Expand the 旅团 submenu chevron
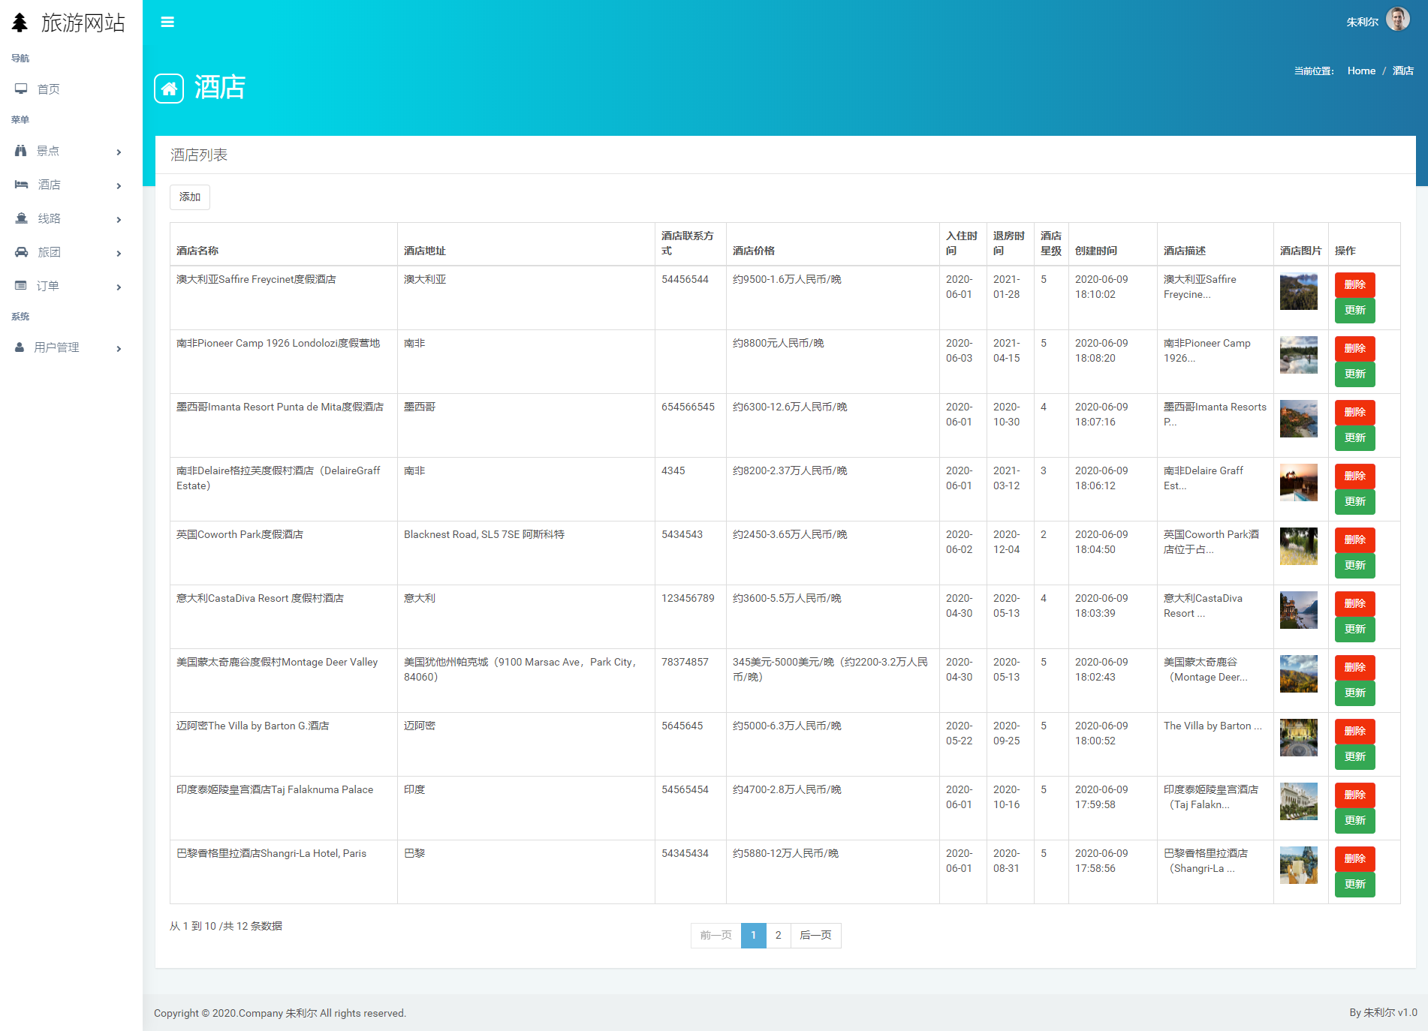The width and height of the screenshot is (1428, 1031). pyautogui.click(x=119, y=254)
